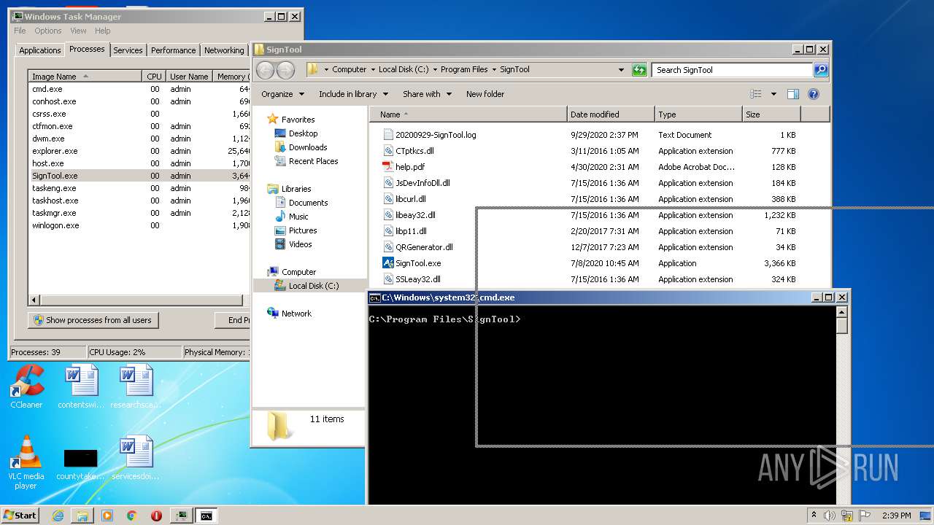Click the CCleaner desktop shortcut
The height and width of the screenshot is (525, 934).
tap(26, 386)
